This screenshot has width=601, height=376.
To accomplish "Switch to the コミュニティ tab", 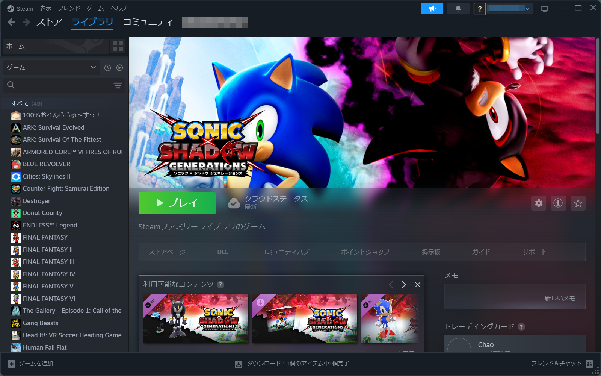I will 147,22.
